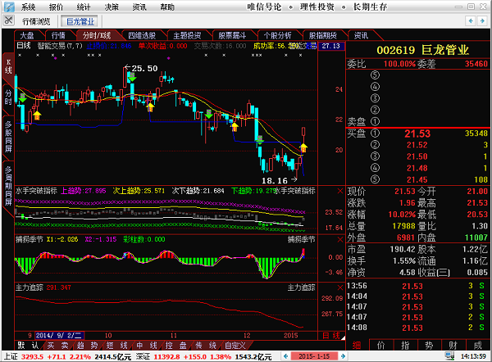Click the buy level 1 price 21.53
The width and height of the screenshot is (492, 362).
coord(417,133)
